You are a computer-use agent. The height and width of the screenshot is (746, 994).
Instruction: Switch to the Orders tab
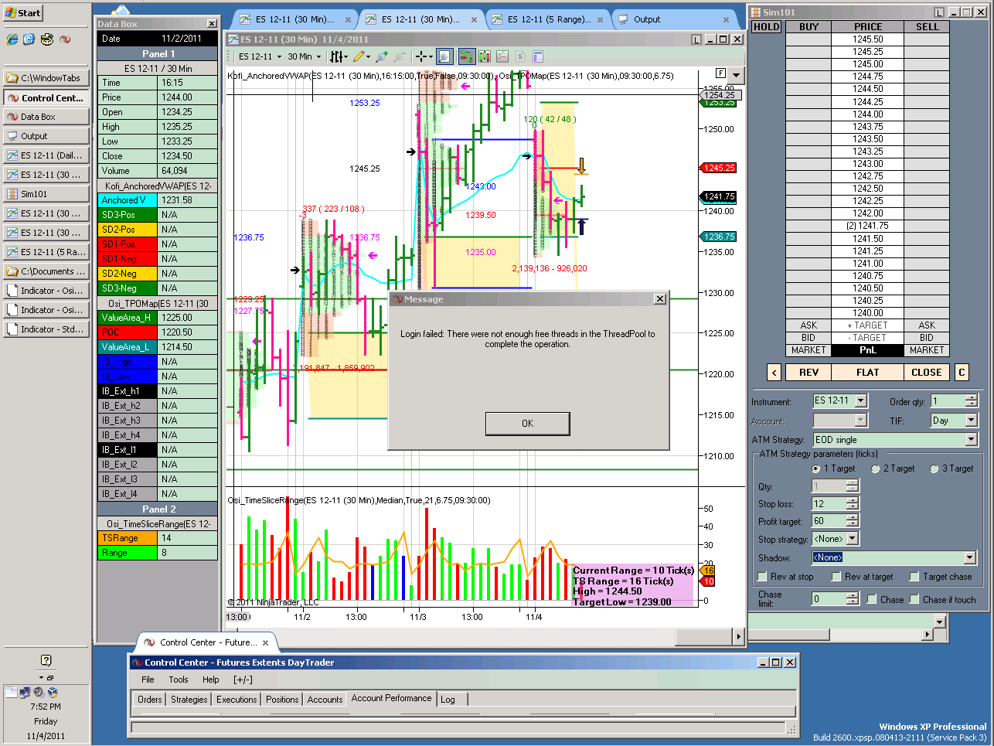pyautogui.click(x=150, y=699)
